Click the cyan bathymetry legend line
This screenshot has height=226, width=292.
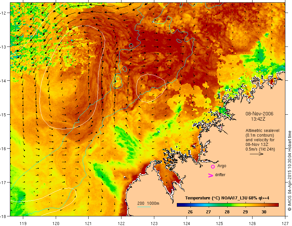(x=144, y=207)
